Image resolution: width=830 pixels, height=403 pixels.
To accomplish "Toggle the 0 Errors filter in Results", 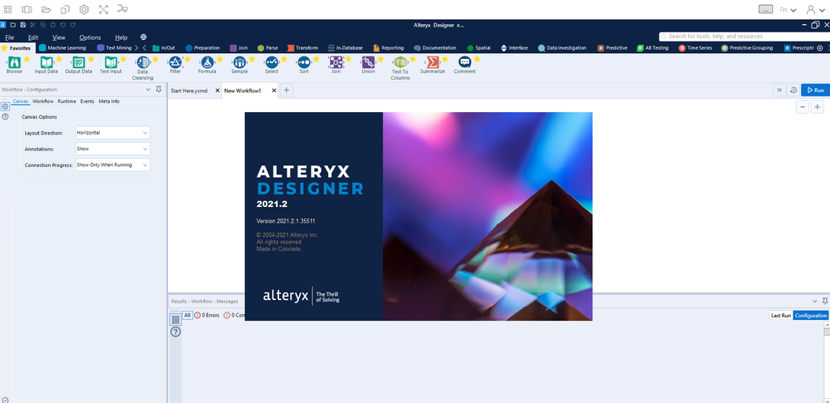I will click(x=207, y=315).
